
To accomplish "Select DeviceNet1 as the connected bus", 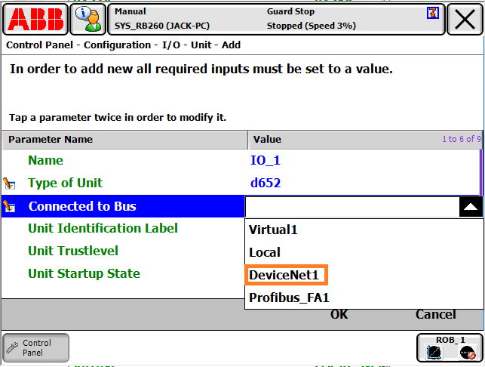I will (286, 275).
